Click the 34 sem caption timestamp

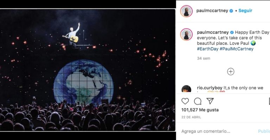204,58
